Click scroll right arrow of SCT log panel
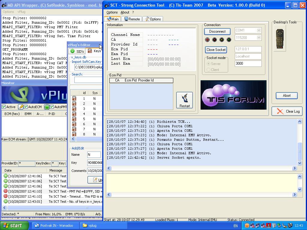 [294, 168]
